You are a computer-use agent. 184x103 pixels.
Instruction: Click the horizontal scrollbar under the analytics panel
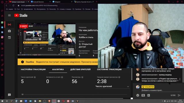pyautogui.click(x=69, y=98)
